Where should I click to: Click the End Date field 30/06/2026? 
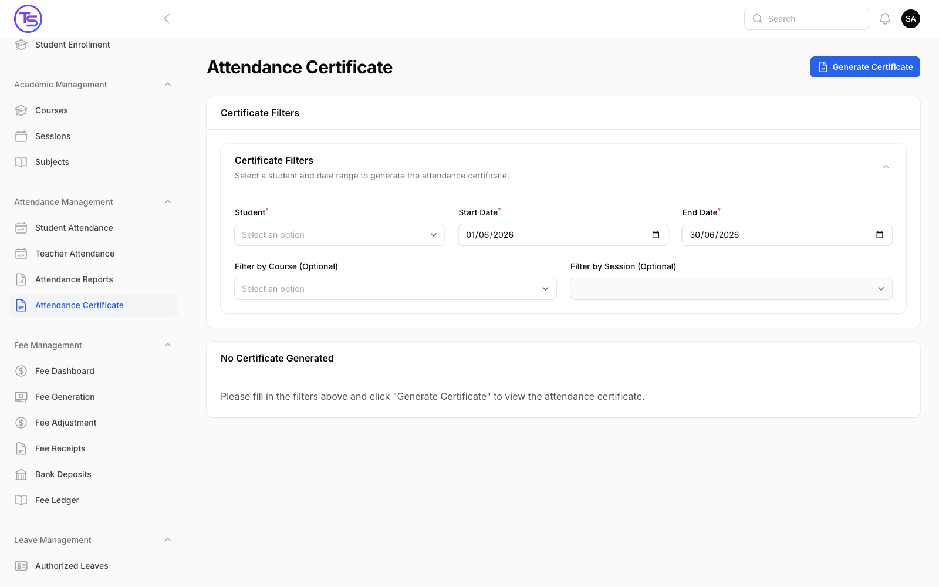point(787,235)
